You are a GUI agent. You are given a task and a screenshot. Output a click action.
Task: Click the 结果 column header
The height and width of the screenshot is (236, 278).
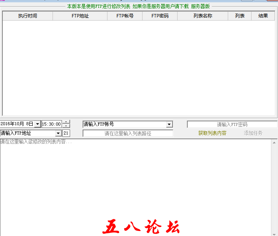tap(263, 16)
